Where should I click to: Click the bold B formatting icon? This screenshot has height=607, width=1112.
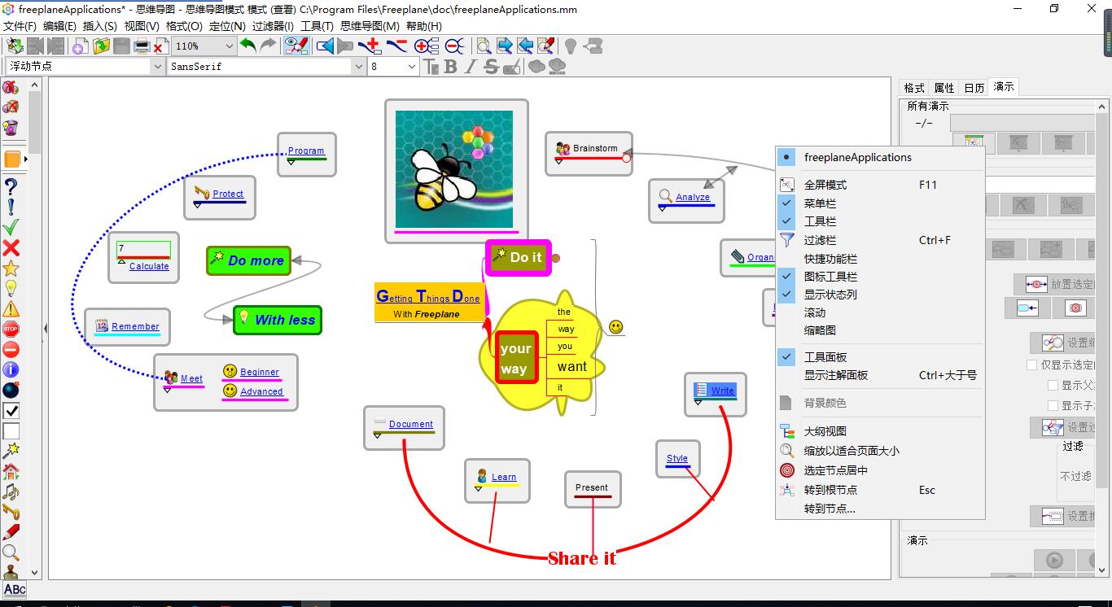pos(450,67)
